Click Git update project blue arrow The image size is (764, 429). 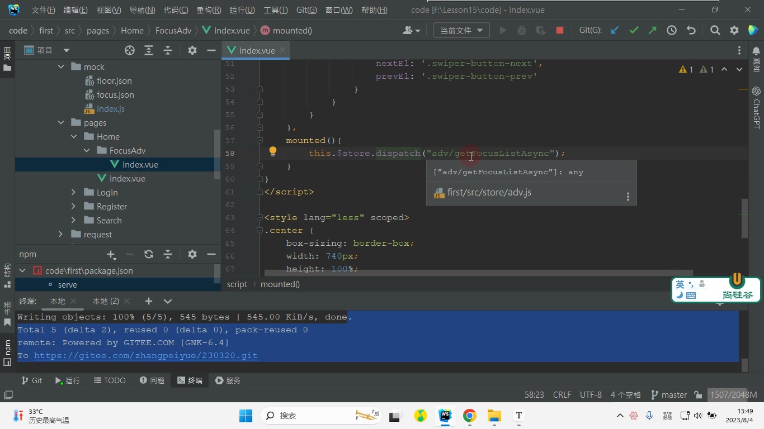coord(615,31)
